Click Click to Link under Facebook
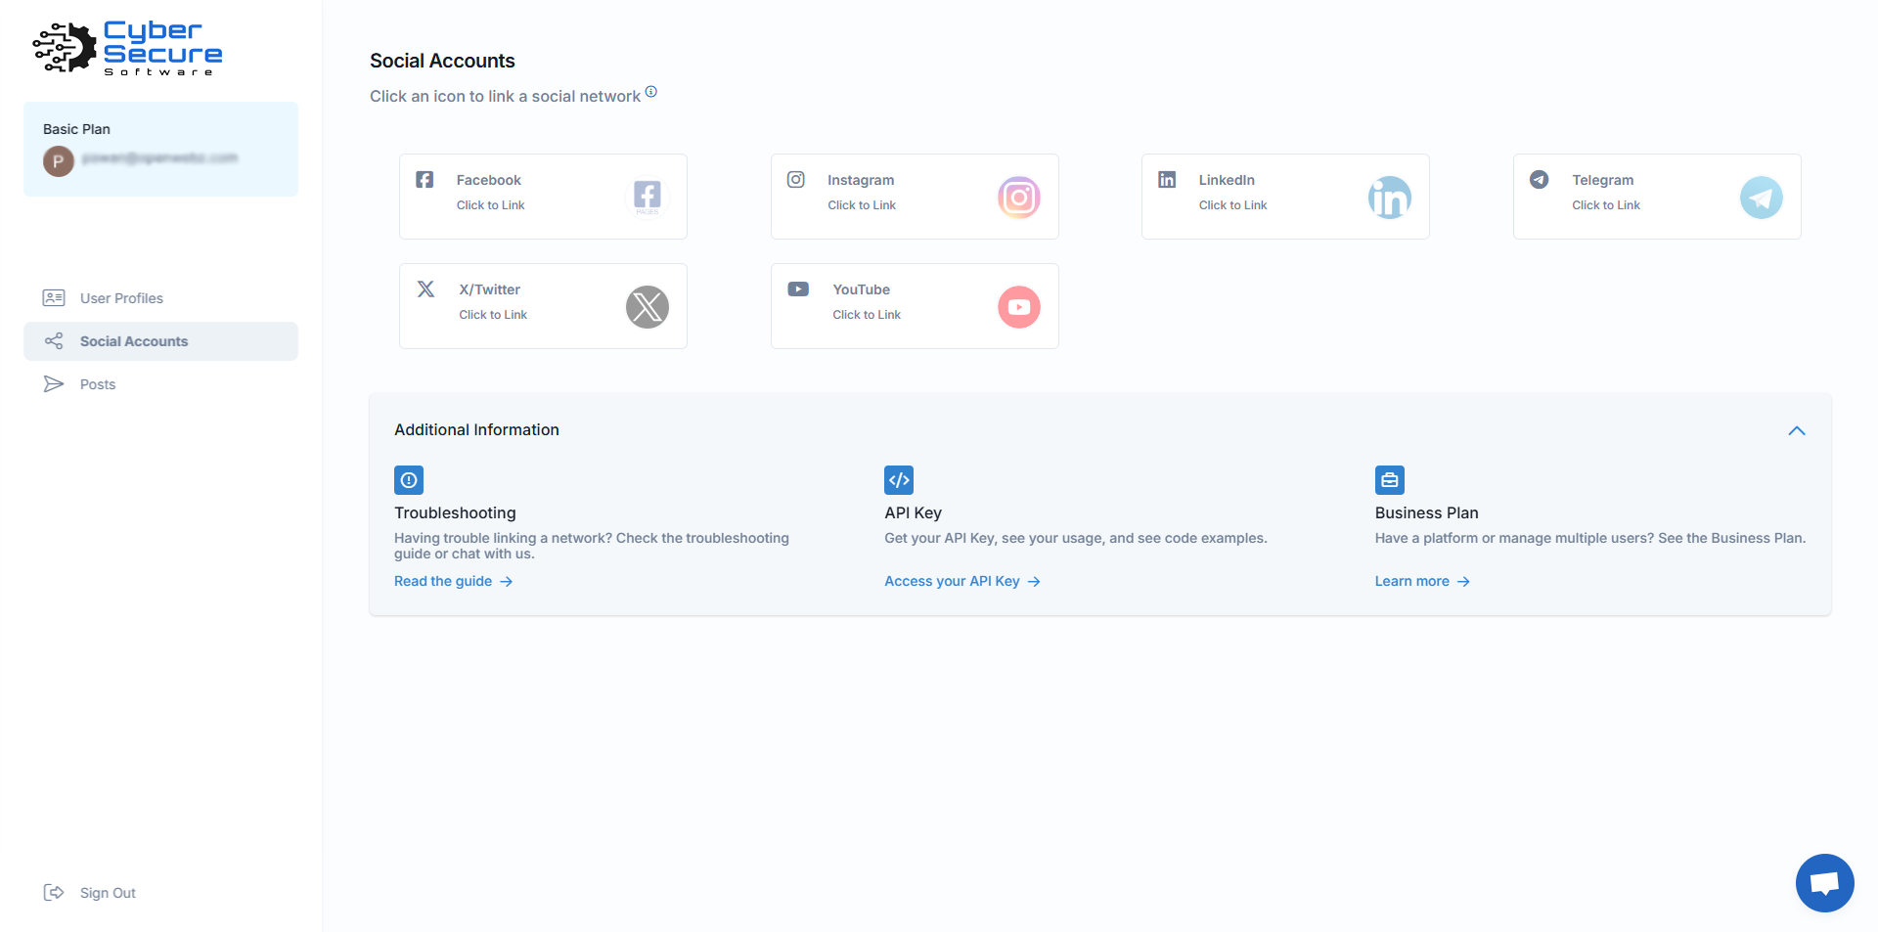The image size is (1878, 932). tap(490, 205)
